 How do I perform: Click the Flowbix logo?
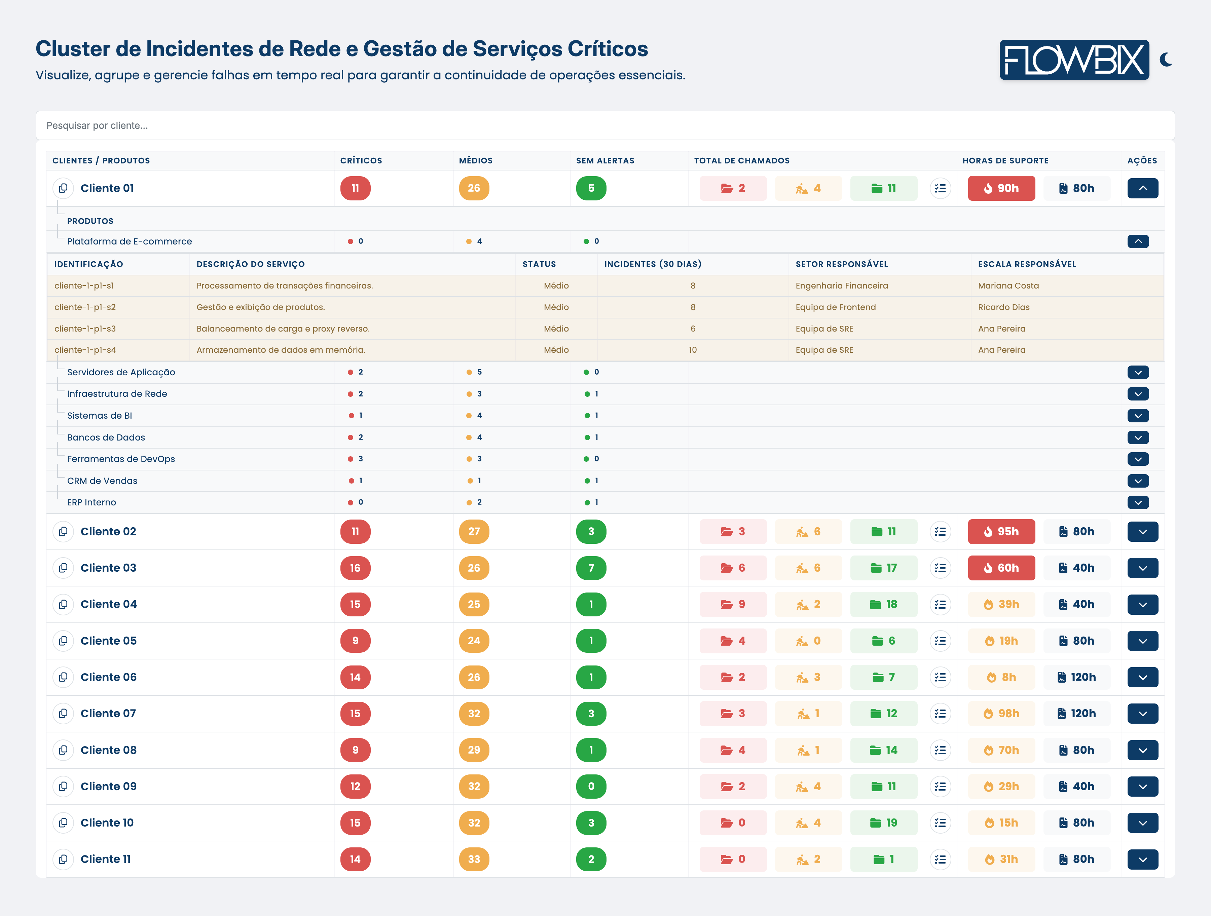1074,60
